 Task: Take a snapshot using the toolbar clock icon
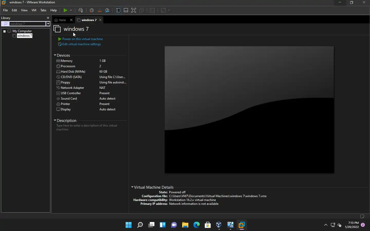click(x=92, y=10)
